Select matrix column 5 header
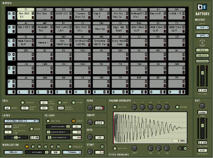213x158 pixels. pyautogui.click(x=101, y=92)
